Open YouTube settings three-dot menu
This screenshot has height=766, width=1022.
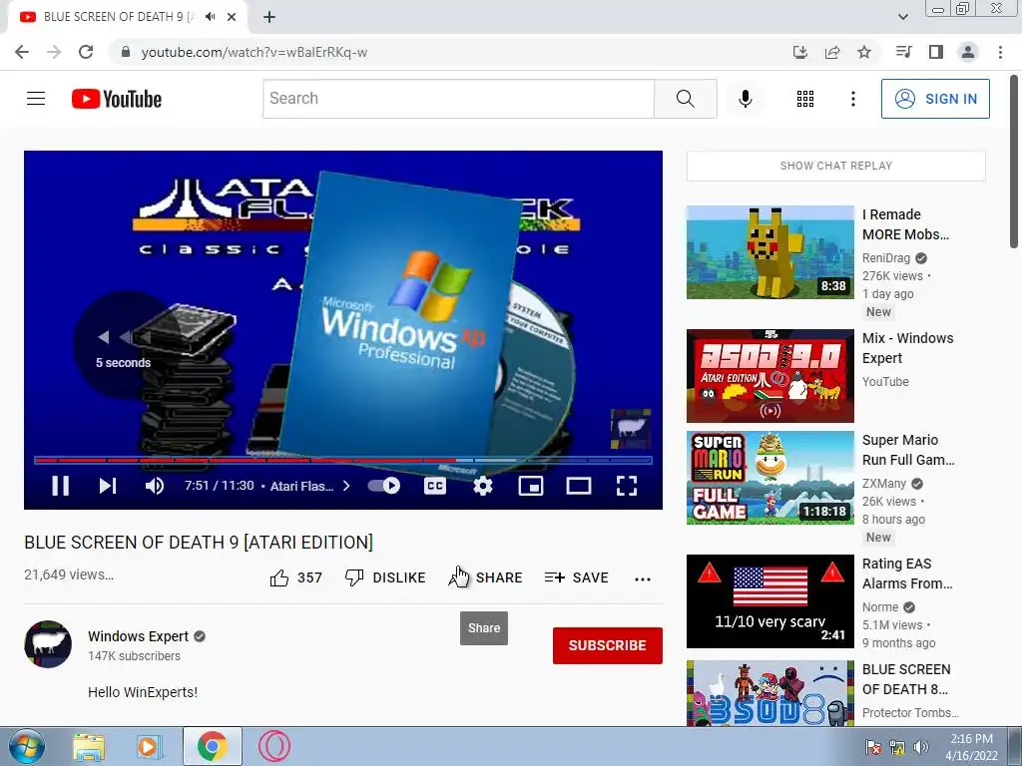point(852,99)
